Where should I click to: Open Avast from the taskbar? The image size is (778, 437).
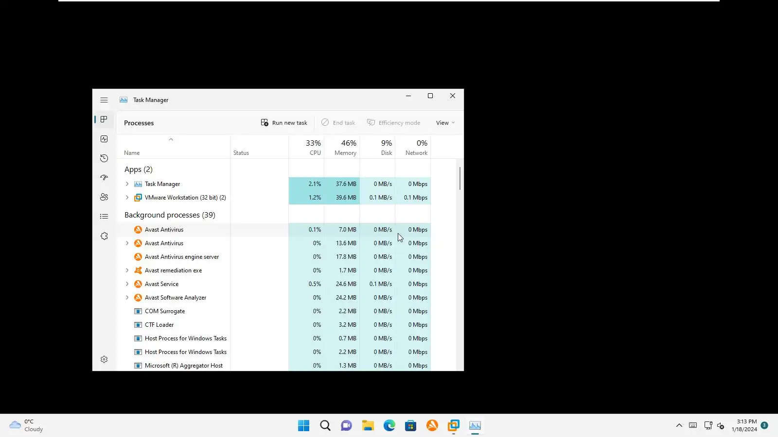coord(432,426)
